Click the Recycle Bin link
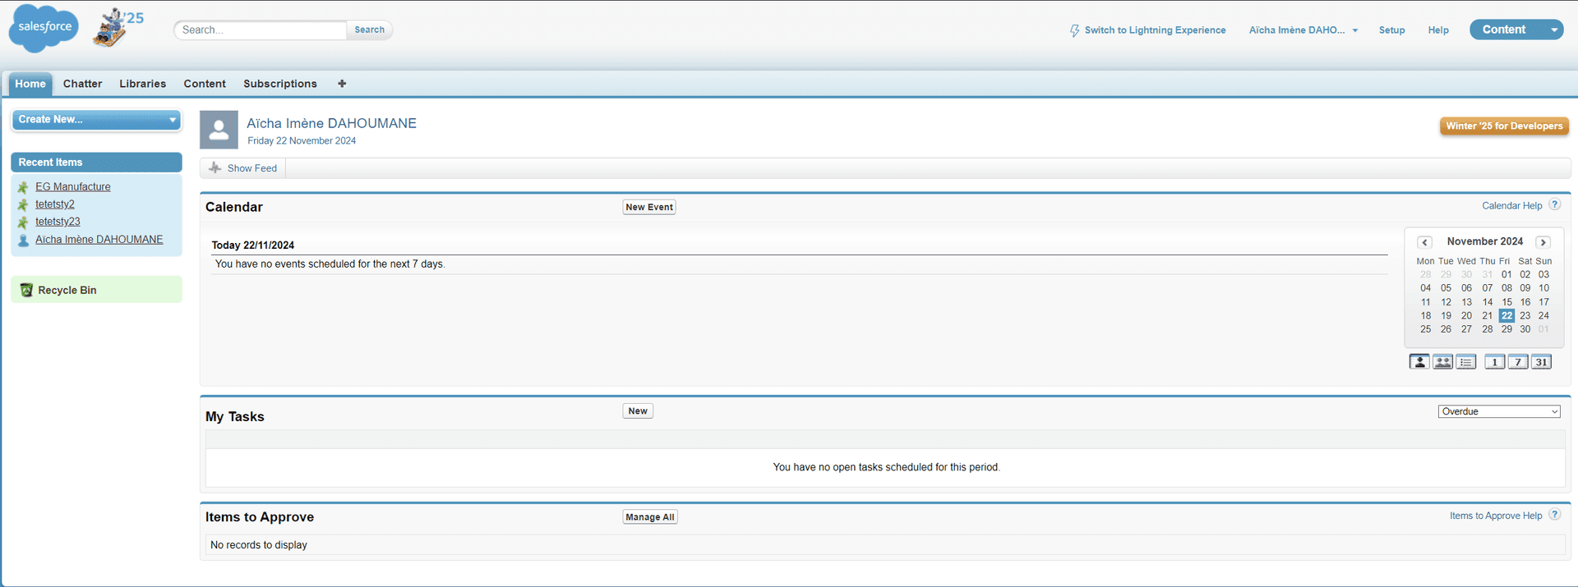This screenshot has height=587, width=1578. tap(67, 291)
